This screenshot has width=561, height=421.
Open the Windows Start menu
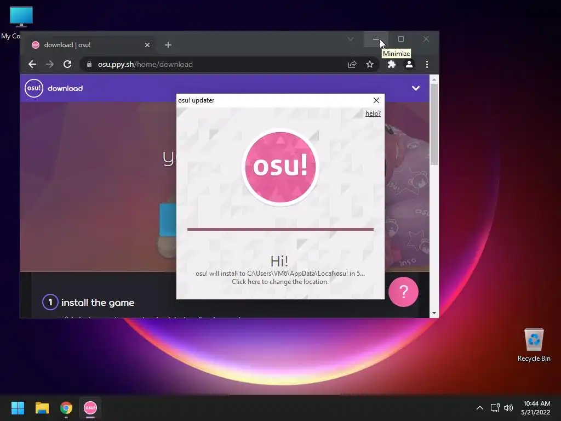(x=18, y=408)
